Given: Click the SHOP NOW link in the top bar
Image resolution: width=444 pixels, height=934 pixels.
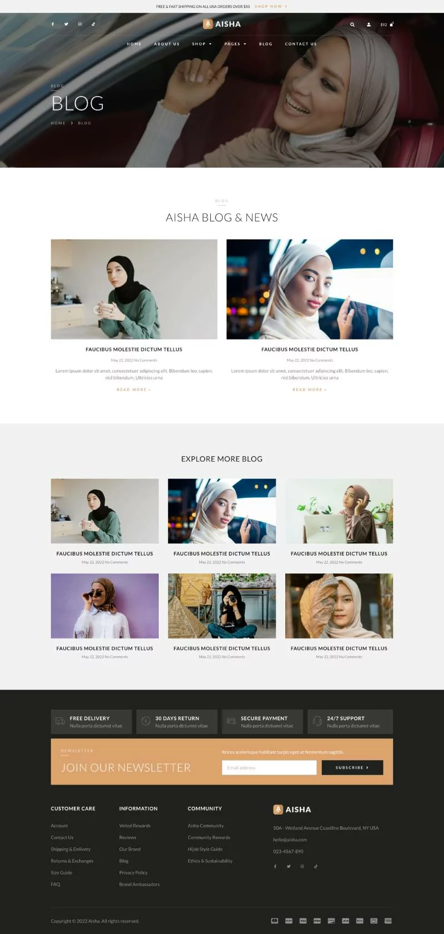Looking at the screenshot, I should [271, 7].
